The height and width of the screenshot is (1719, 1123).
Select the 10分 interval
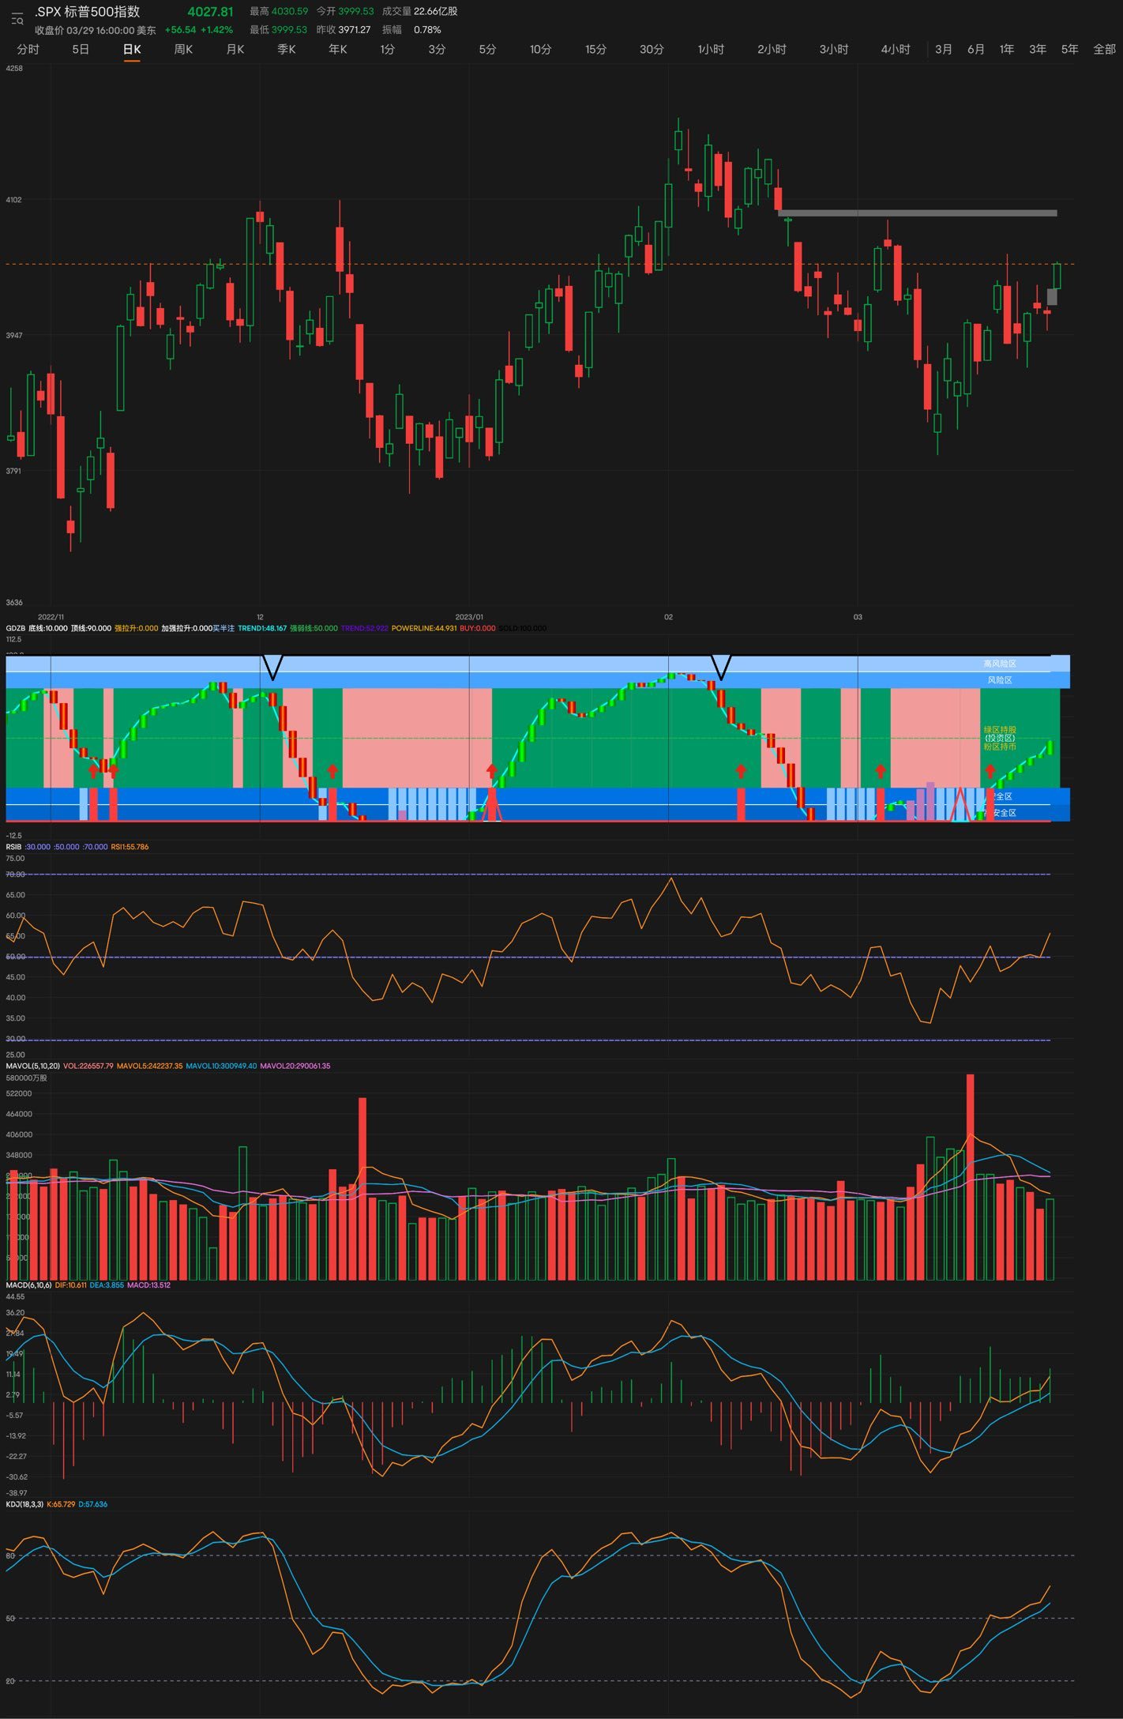pyautogui.click(x=540, y=49)
